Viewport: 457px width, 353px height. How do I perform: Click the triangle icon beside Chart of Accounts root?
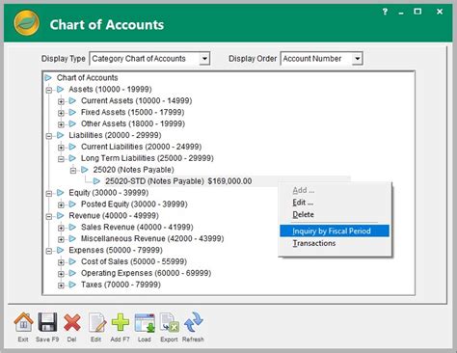(x=48, y=78)
